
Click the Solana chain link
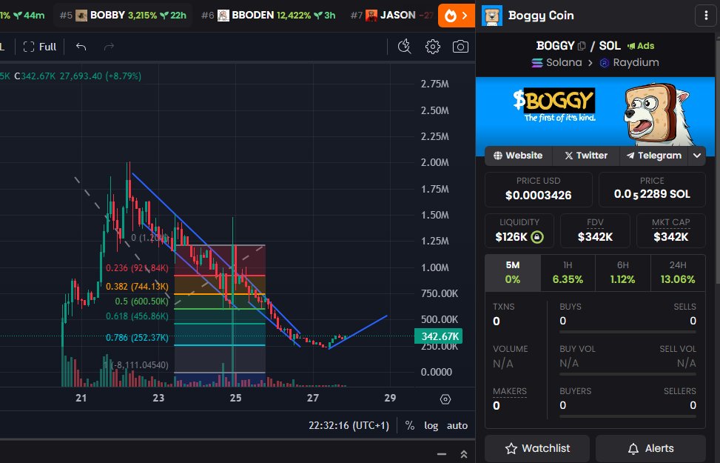(556, 62)
